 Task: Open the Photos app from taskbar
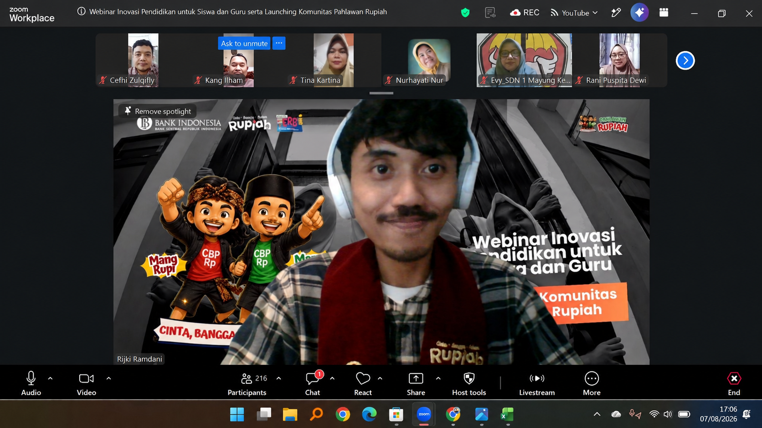click(x=481, y=414)
